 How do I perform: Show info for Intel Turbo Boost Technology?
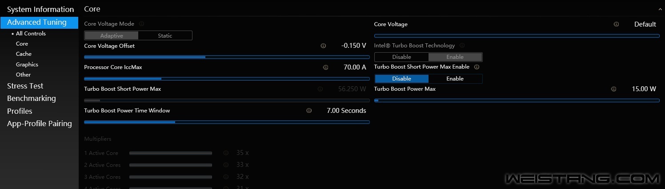(x=462, y=45)
